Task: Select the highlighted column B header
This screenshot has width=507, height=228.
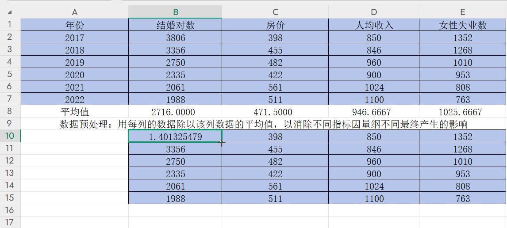Action: point(175,12)
